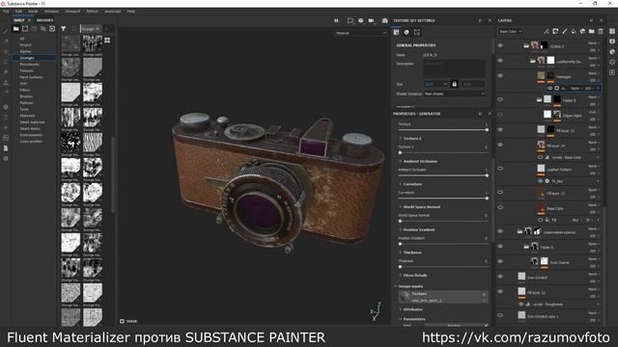Click the Texture image input slot
The width and height of the screenshot is (618, 347).
point(443,297)
